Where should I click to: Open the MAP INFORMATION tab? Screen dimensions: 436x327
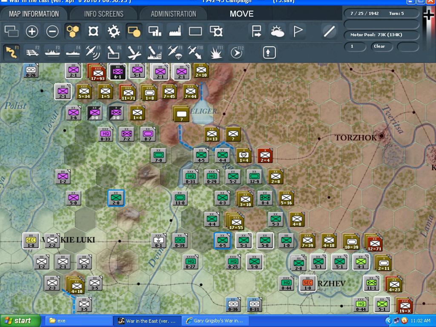tap(34, 14)
